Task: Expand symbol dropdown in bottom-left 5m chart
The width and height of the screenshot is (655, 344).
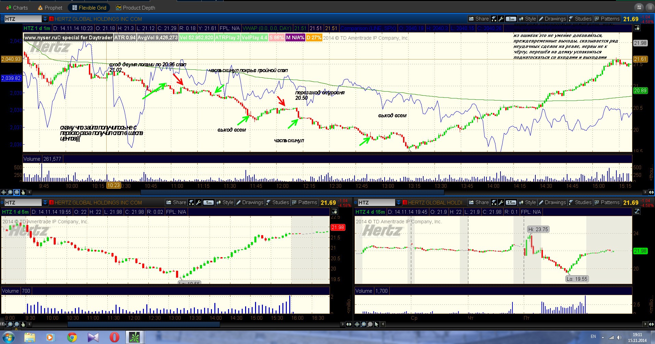Action: click(45, 202)
